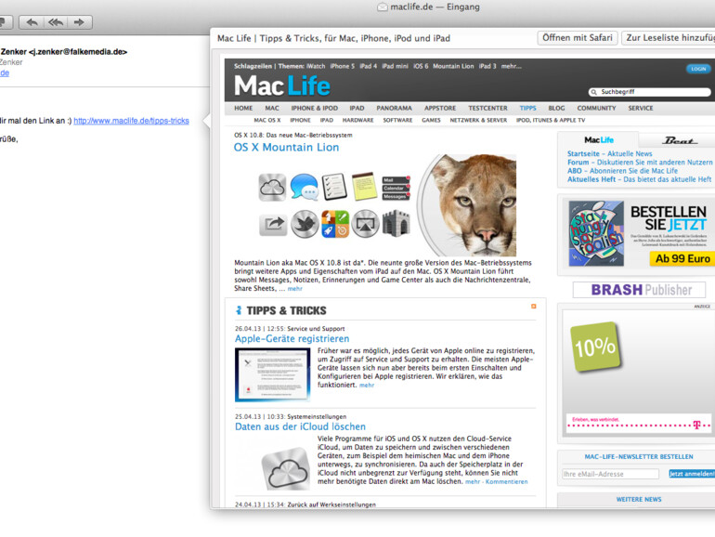Click mehr link after Mountain Lion text
715x537 pixels.
295,289
